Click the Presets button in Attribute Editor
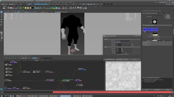Screen dimensions: 174x97 tap(168, 16)
